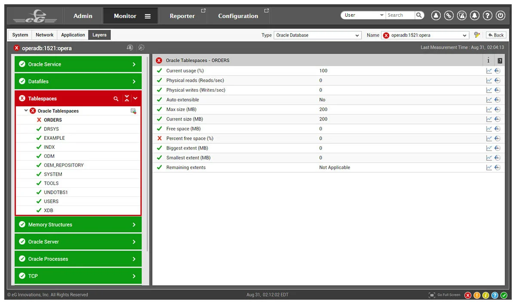Click the blue unknown status icon in footer
The width and height of the screenshot is (516, 304).
pos(495,295)
